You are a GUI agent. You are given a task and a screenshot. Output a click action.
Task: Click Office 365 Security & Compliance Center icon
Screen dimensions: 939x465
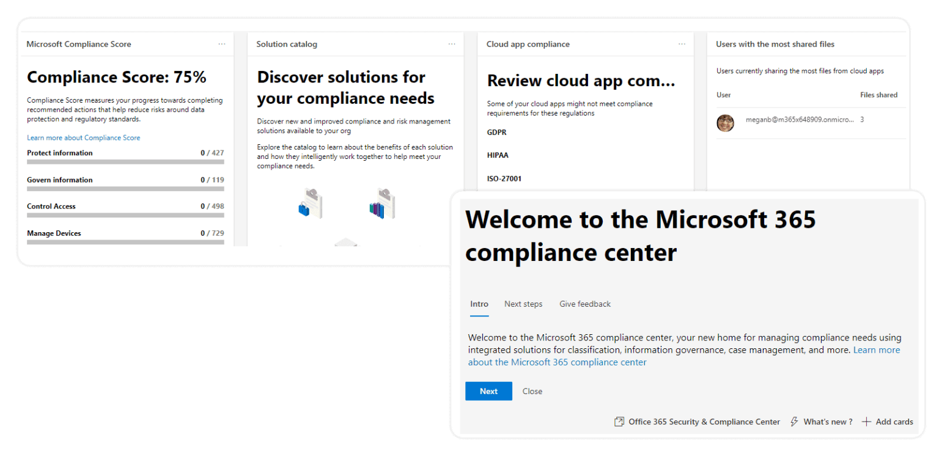pos(619,422)
